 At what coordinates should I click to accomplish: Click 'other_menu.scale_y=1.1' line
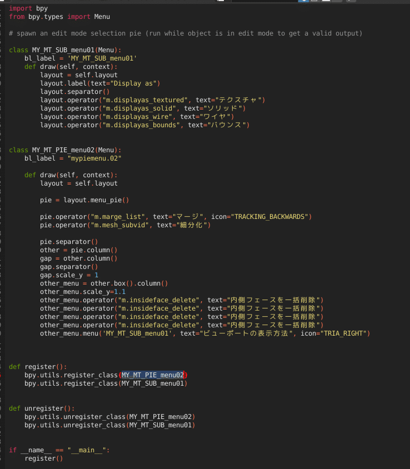[83, 292]
